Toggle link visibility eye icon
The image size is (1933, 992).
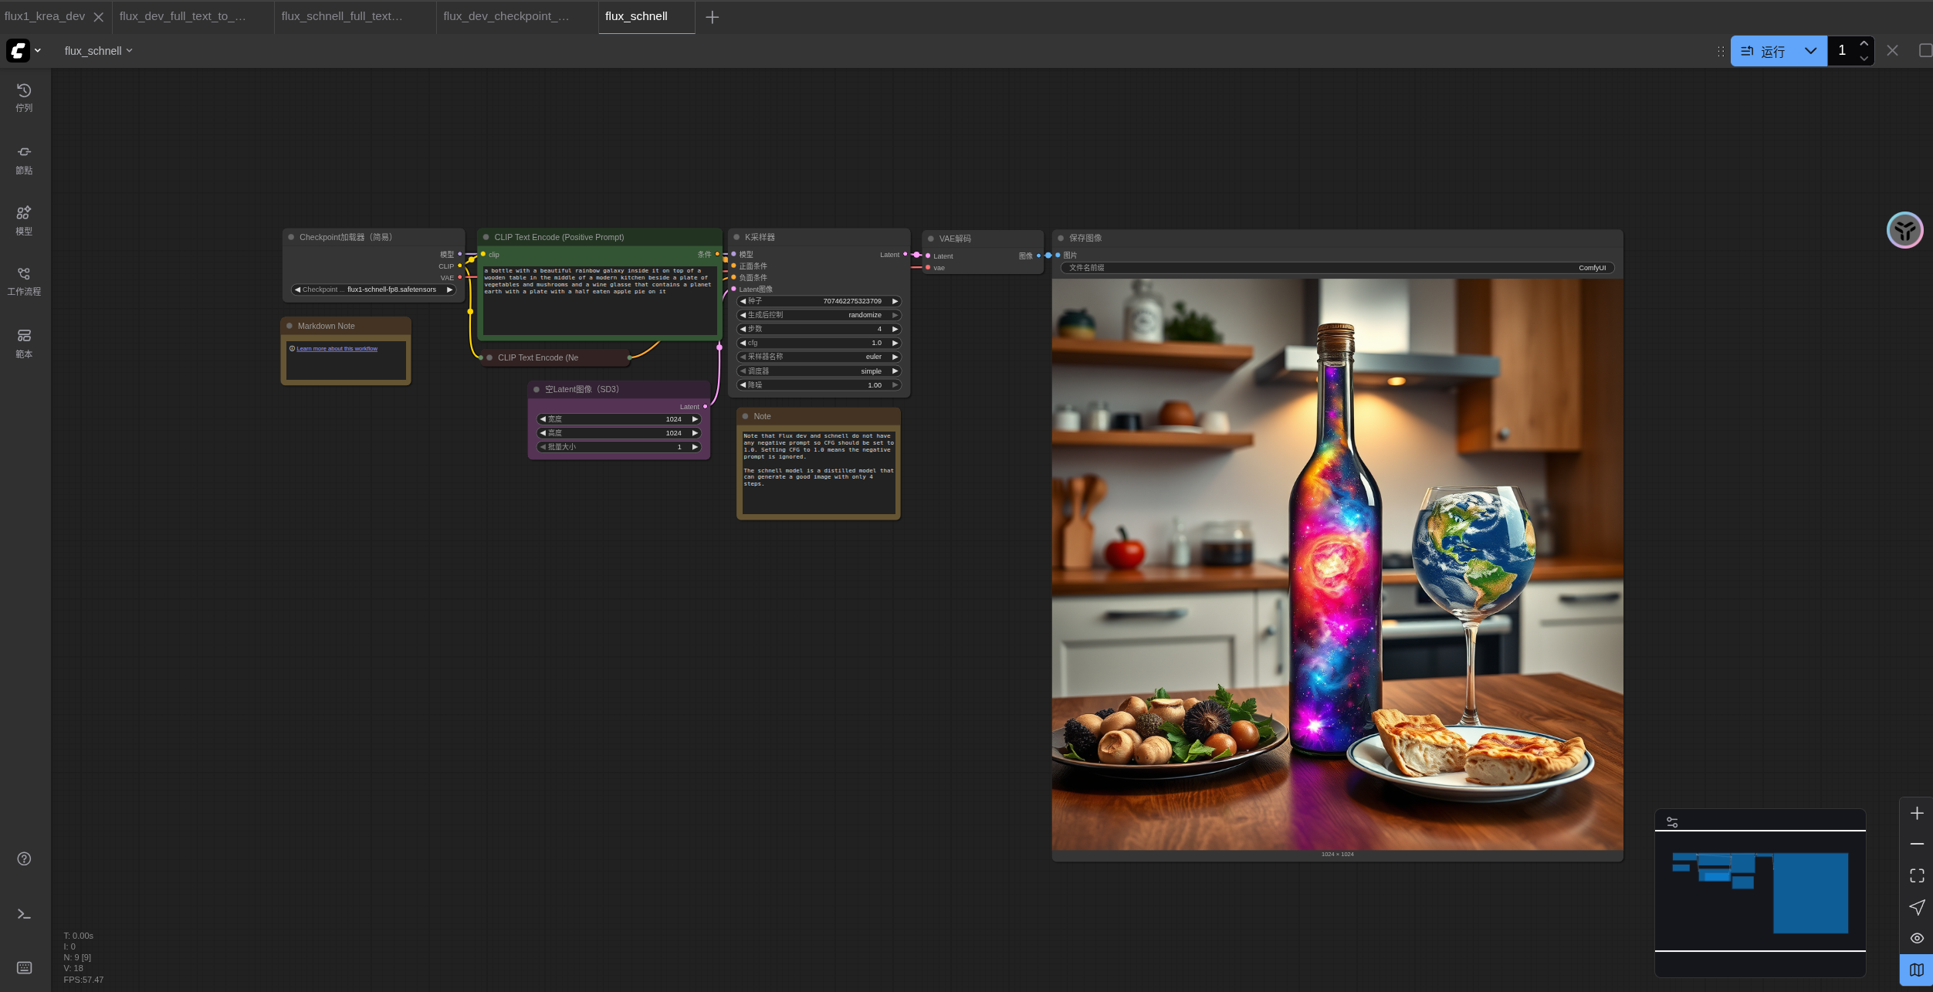tap(1917, 938)
